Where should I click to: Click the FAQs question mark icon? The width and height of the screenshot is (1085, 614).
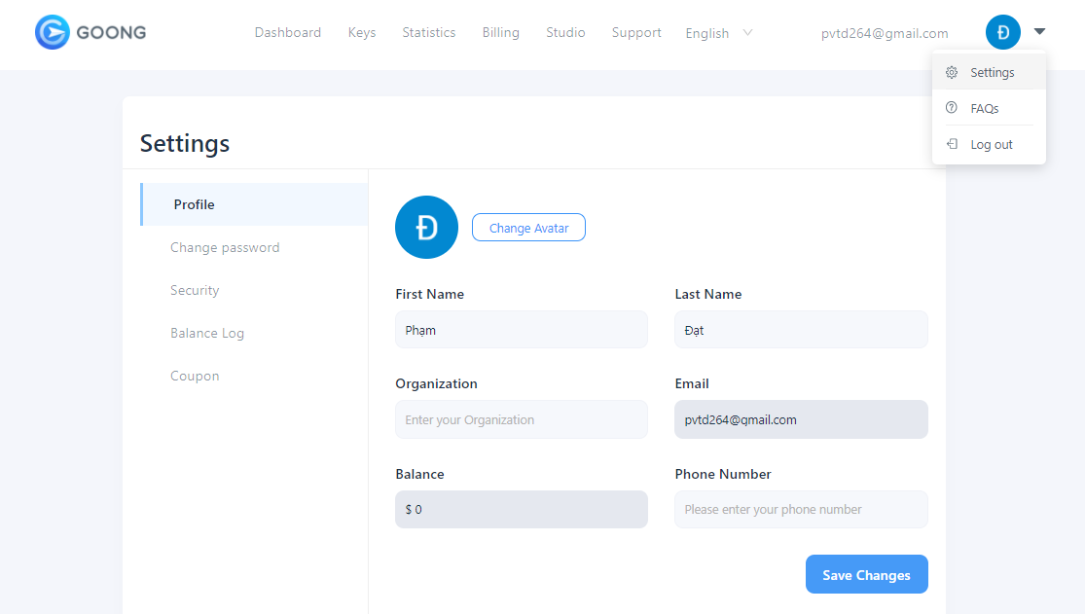click(x=952, y=108)
